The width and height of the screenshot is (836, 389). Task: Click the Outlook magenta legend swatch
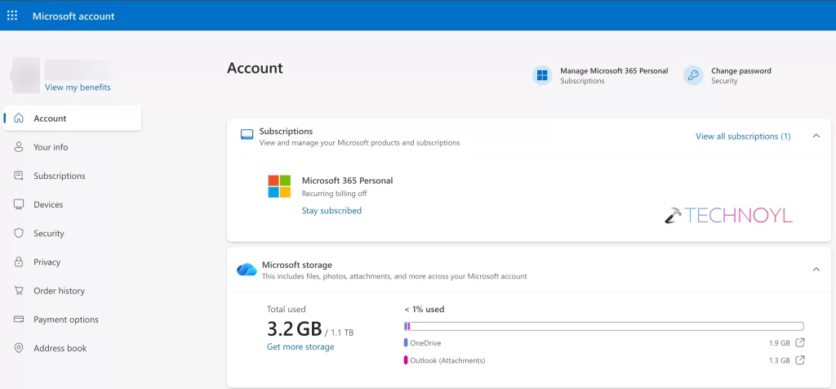coord(406,360)
